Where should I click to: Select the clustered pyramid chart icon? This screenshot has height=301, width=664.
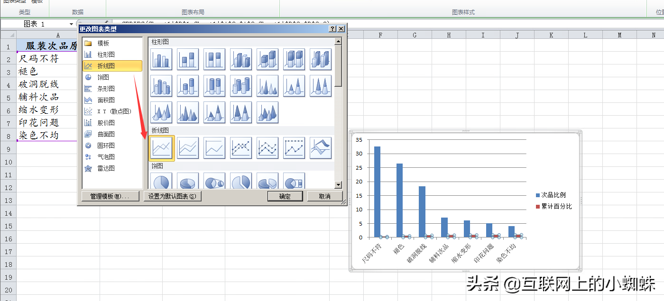tap(188, 112)
